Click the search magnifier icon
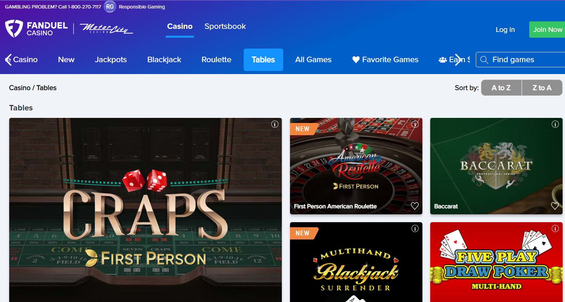 [x=484, y=60]
